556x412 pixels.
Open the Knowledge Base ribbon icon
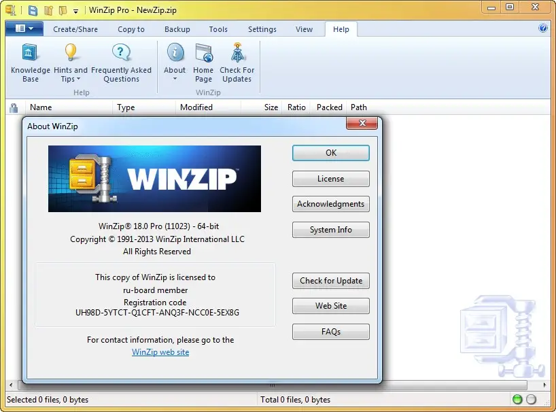coord(30,63)
